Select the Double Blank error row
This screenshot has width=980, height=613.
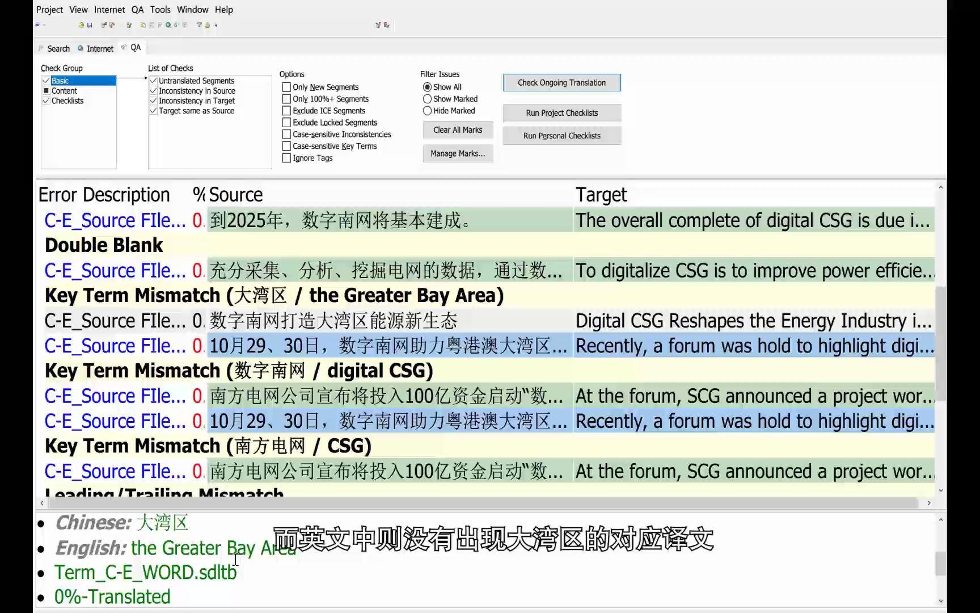[x=104, y=245]
